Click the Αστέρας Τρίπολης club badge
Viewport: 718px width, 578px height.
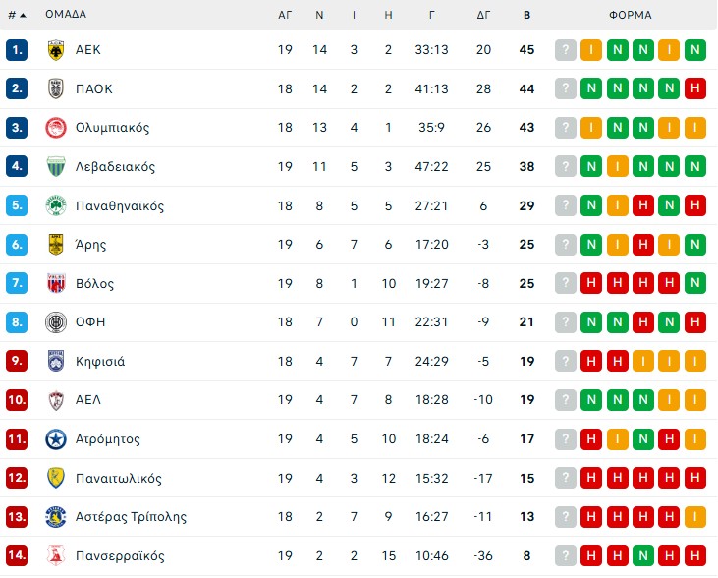pyautogui.click(x=55, y=517)
